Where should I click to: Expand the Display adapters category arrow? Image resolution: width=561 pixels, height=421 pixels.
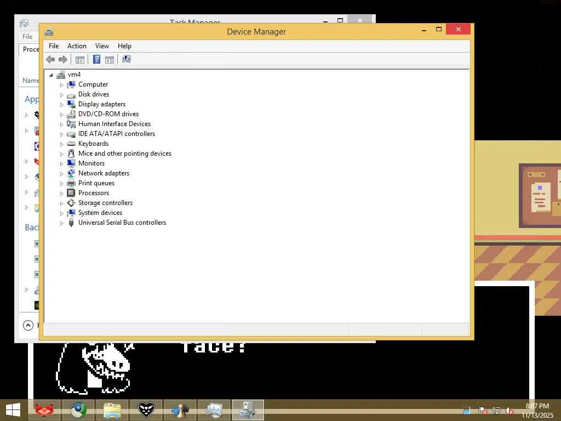pos(61,105)
